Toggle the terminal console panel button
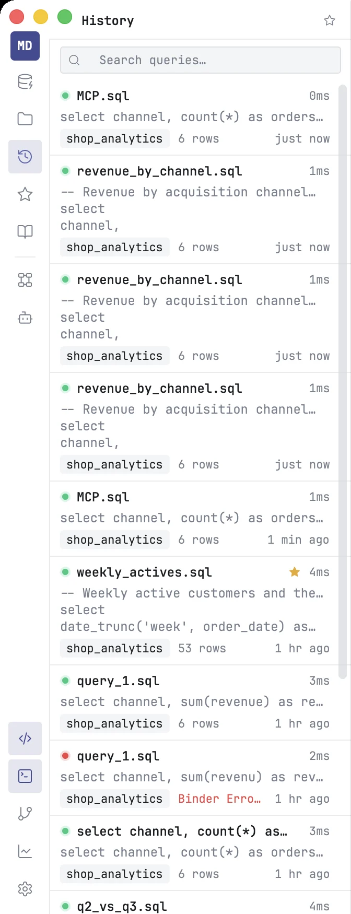Image resolution: width=351 pixels, height=914 pixels. click(25, 776)
